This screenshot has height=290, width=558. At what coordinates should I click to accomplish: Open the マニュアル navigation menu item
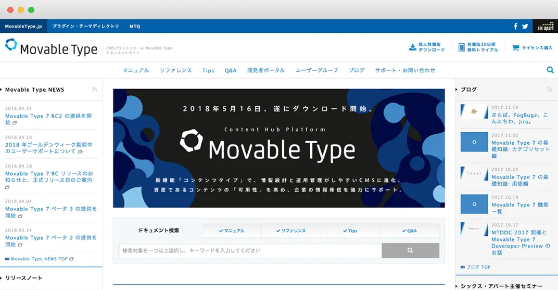click(x=136, y=70)
